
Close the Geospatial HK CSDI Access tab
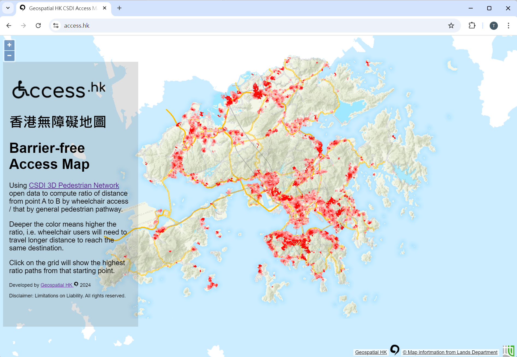click(x=105, y=8)
